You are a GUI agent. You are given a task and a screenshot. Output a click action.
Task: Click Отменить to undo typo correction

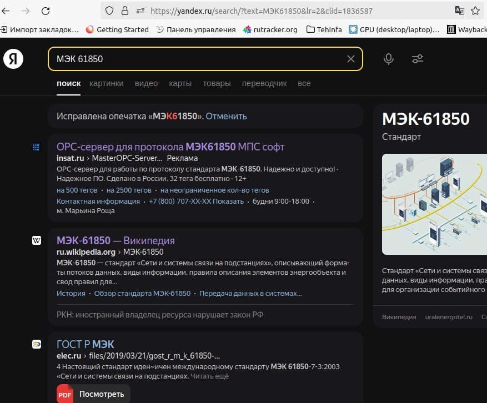(226, 117)
